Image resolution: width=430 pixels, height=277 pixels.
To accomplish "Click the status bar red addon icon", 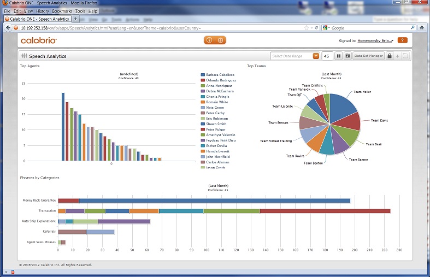I will point(13,272).
